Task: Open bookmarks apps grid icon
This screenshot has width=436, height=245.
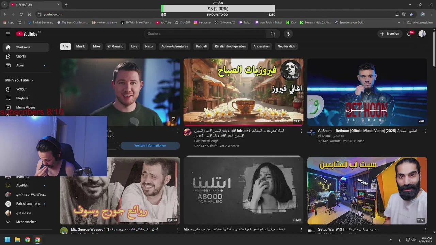Action: (x=19, y=23)
